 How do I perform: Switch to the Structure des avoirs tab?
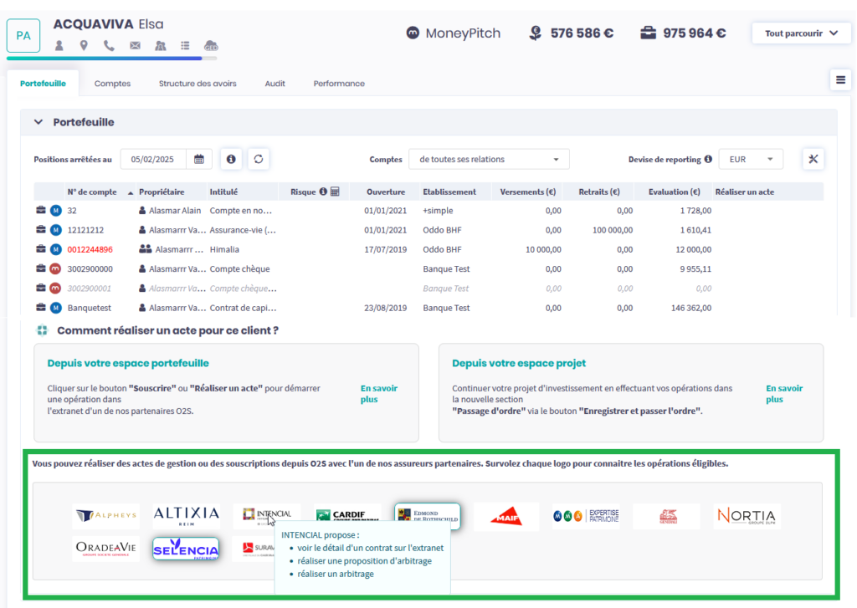click(x=198, y=84)
